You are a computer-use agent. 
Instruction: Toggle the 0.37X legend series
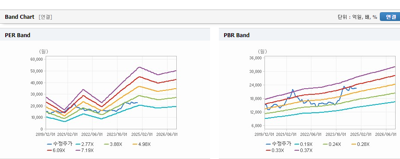point(304,150)
